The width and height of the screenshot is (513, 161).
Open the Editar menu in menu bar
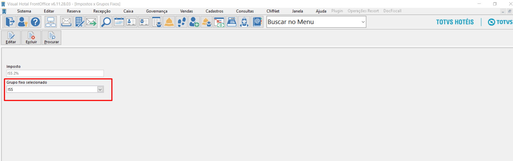tap(49, 11)
